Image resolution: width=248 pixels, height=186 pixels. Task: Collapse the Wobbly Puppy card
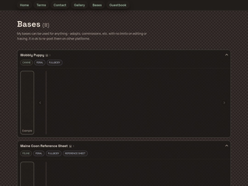tap(227, 55)
